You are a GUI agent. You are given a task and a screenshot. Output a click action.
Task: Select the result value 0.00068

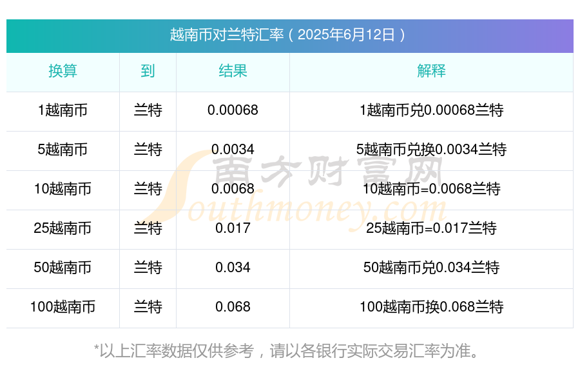[233, 110]
